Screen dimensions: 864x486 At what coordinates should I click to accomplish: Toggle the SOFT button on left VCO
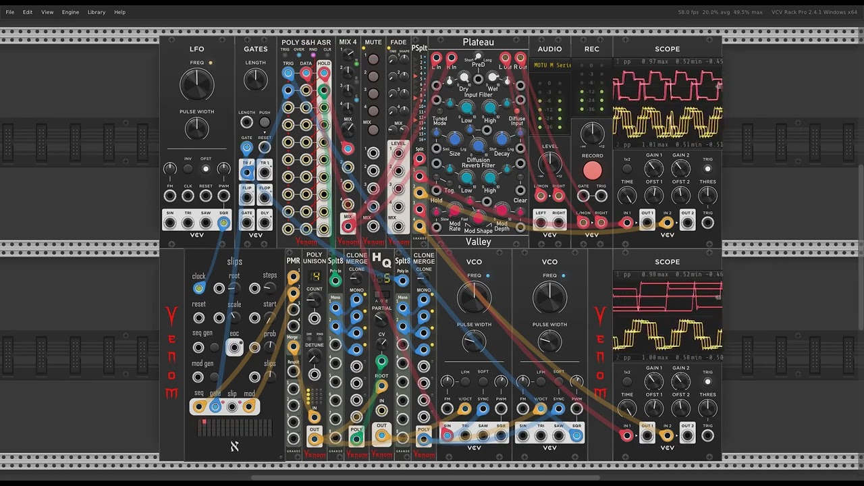click(483, 381)
